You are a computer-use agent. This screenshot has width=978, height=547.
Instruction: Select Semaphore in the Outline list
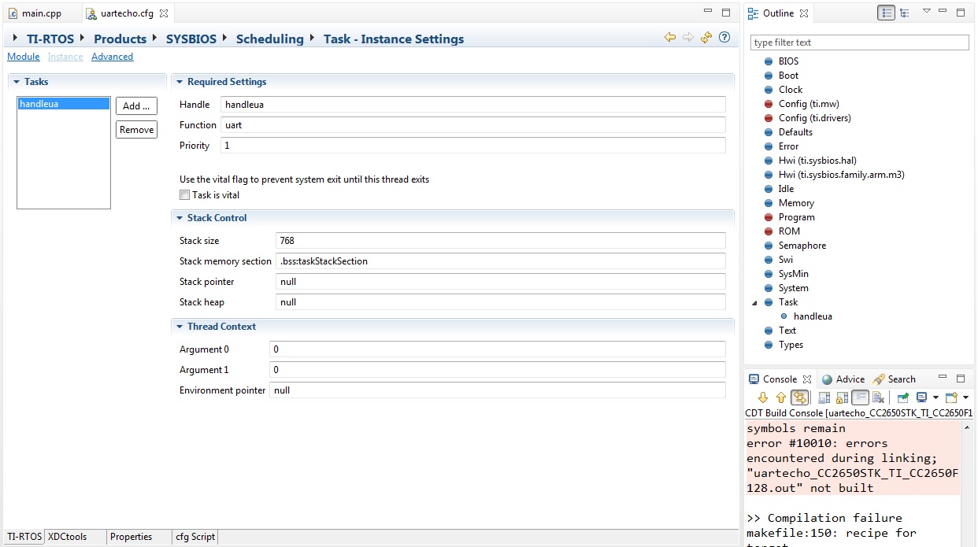click(802, 246)
